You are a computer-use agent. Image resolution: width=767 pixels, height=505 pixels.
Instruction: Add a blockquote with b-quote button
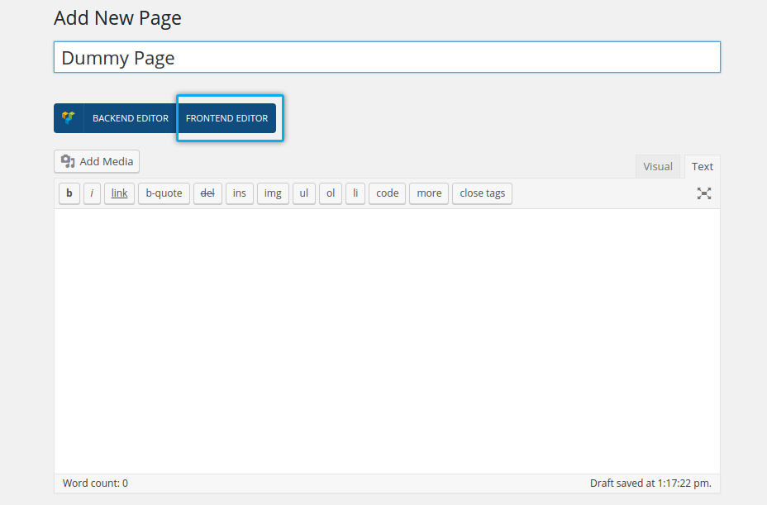tap(164, 193)
